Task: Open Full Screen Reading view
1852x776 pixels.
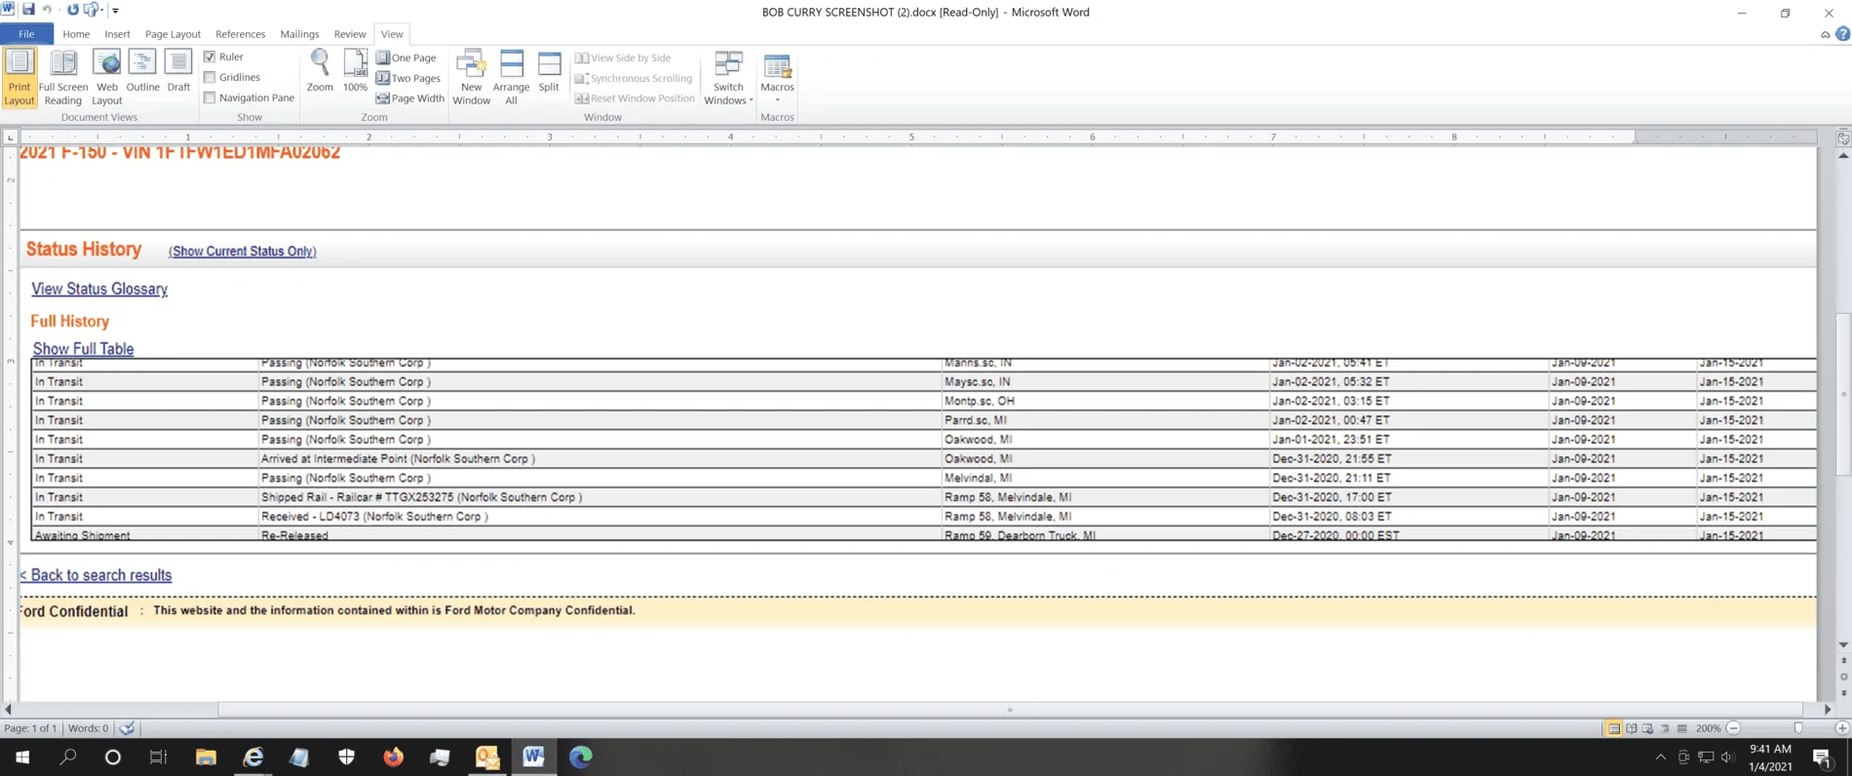Action: [63, 77]
